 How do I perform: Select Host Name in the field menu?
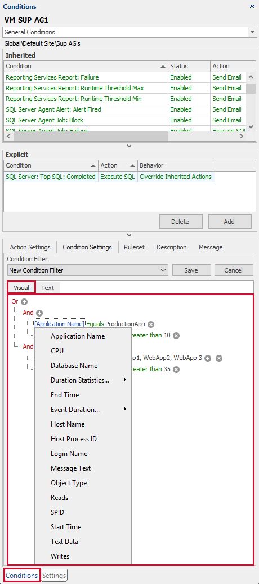83,424
